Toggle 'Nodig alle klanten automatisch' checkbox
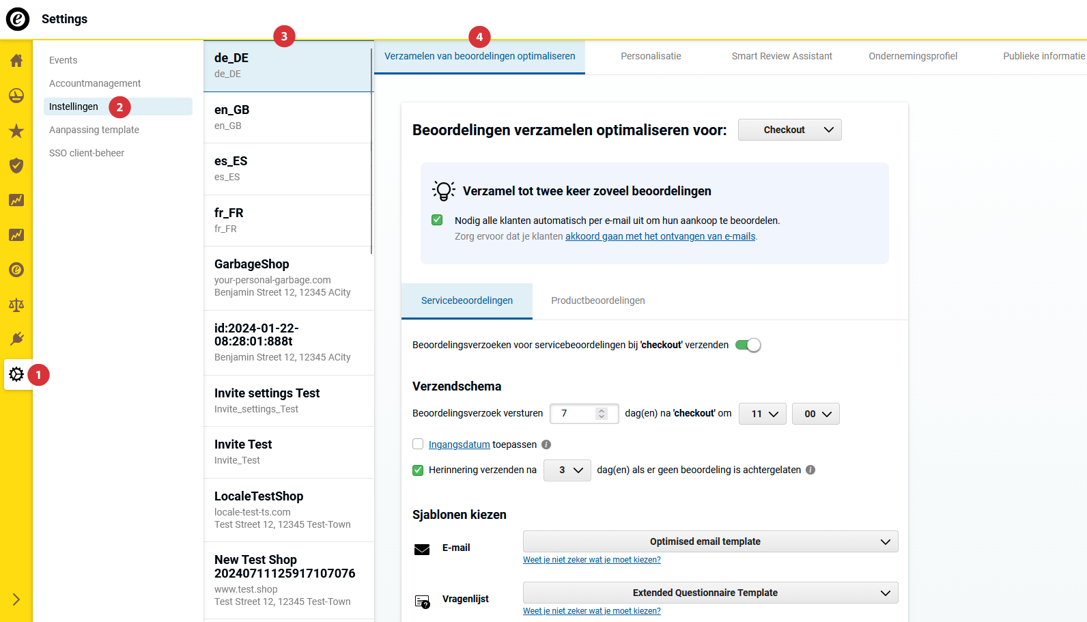 437,220
